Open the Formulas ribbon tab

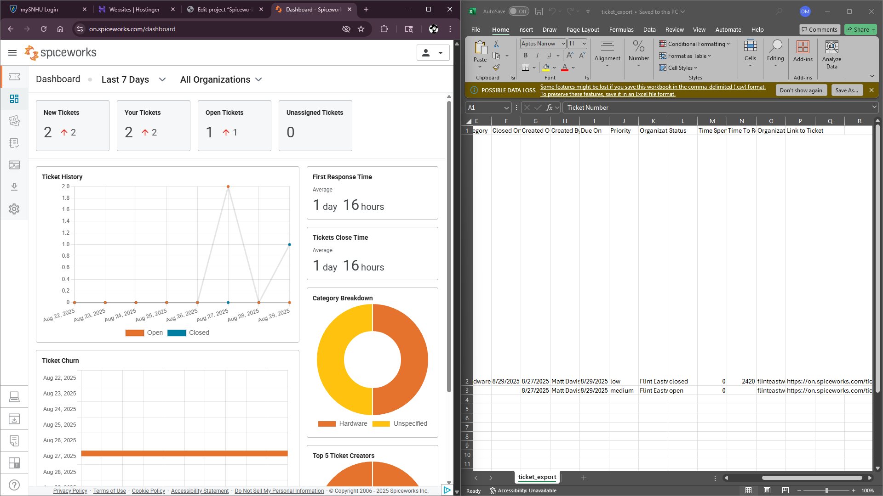coord(621,29)
